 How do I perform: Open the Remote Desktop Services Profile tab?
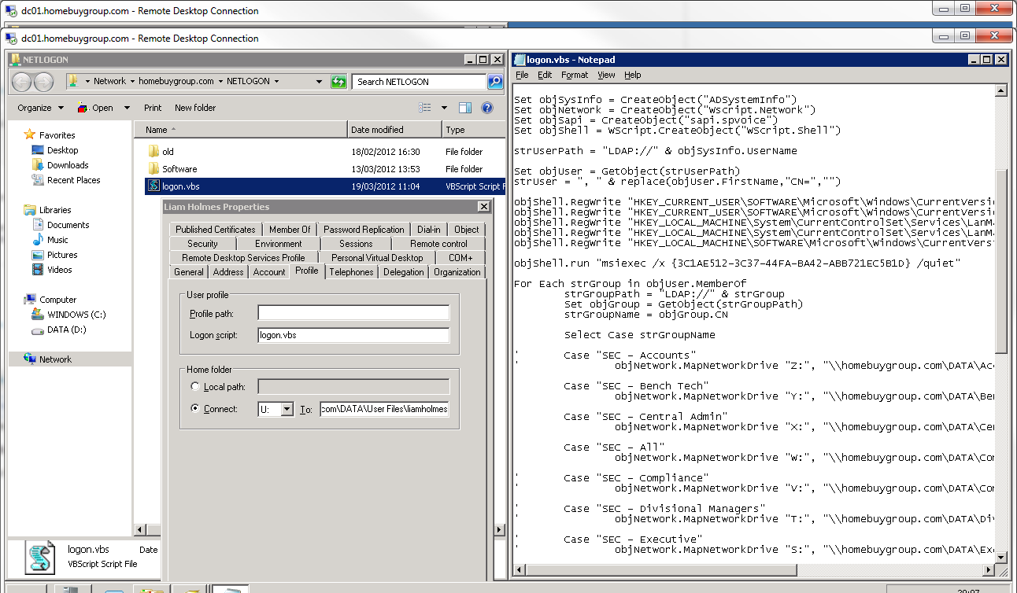[243, 258]
